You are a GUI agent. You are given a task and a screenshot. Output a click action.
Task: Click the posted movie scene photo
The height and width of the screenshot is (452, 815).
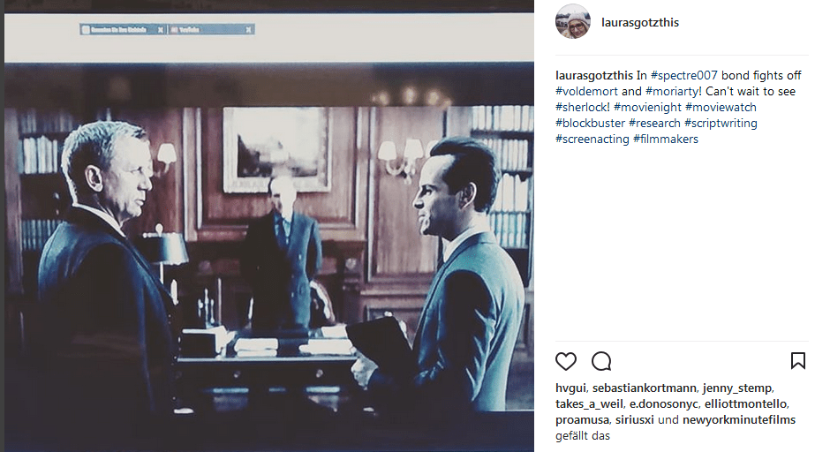pyautogui.click(x=268, y=226)
